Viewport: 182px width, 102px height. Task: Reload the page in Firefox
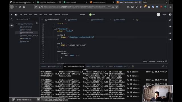click(20, 7)
